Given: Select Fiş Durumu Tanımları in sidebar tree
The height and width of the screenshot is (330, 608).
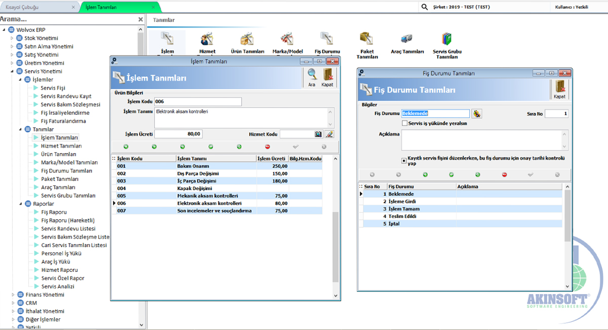Looking at the screenshot, I should [x=66, y=171].
